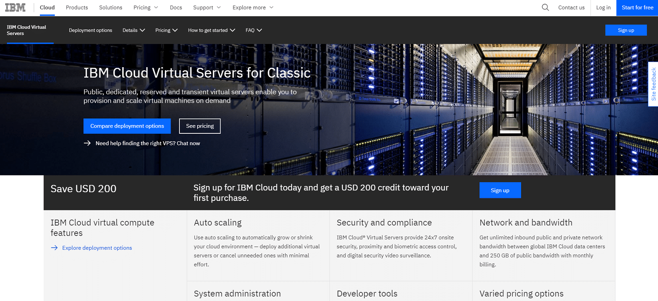The width and height of the screenshot is (658, 301).
Task: Open the Site feedback panel
Action: click(653, 84)
